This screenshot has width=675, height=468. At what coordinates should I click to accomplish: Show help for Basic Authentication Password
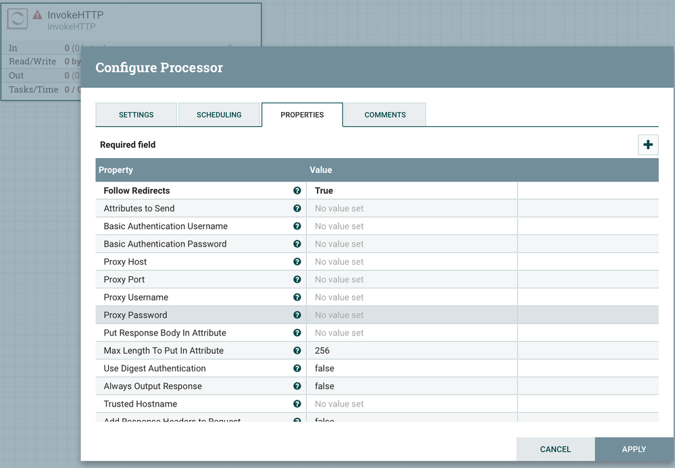point(297,244)
